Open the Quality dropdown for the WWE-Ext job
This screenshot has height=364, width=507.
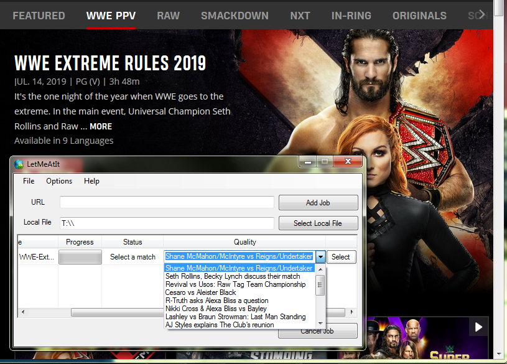click(x=320, y=256)
